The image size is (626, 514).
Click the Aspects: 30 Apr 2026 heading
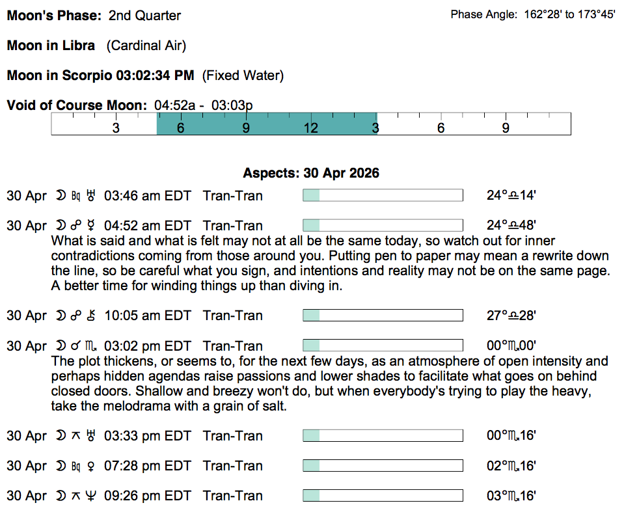point(311,173)
